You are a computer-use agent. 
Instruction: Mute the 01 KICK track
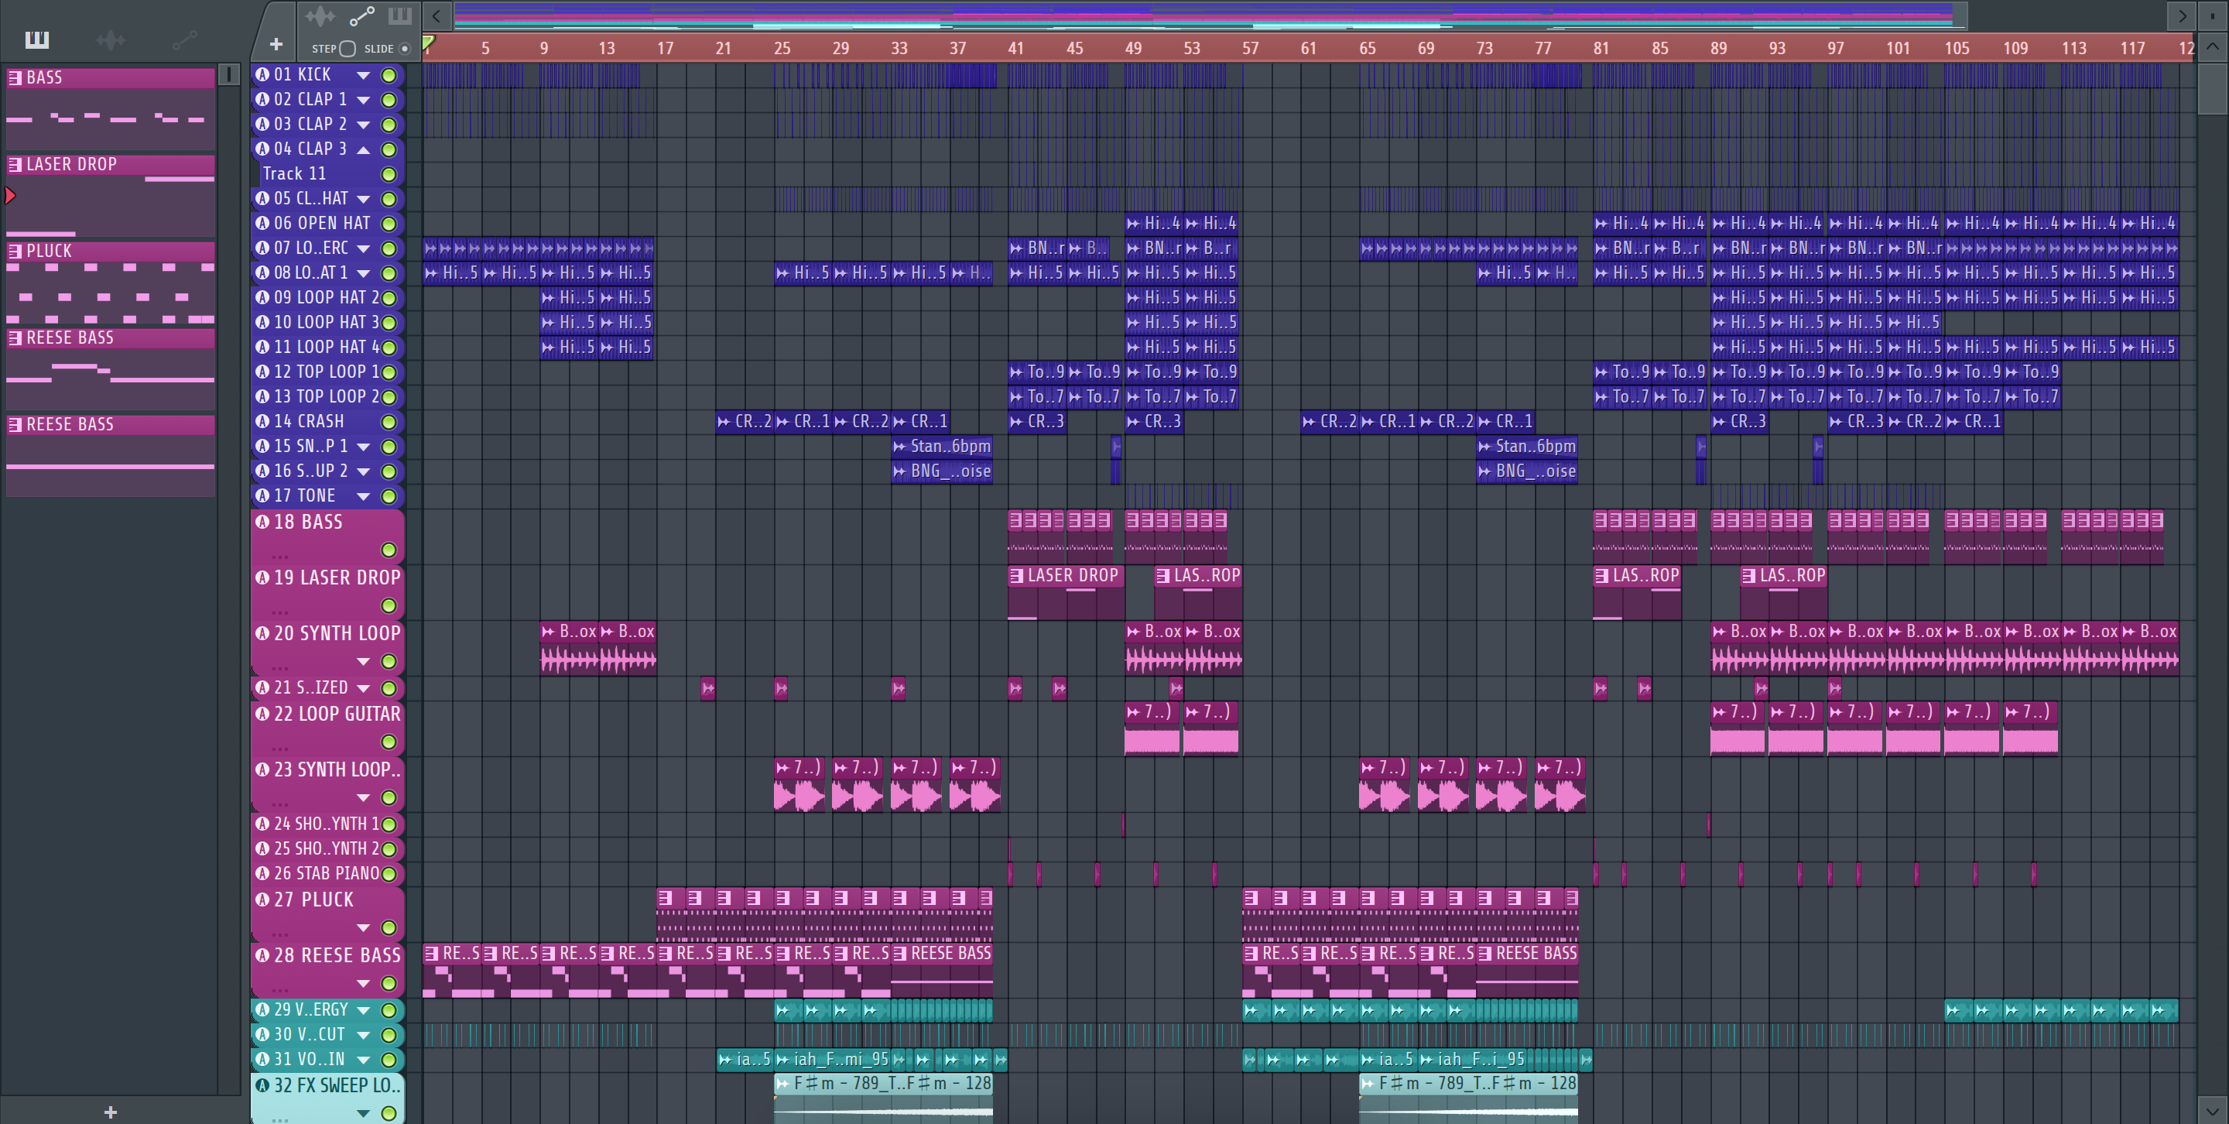389,75
